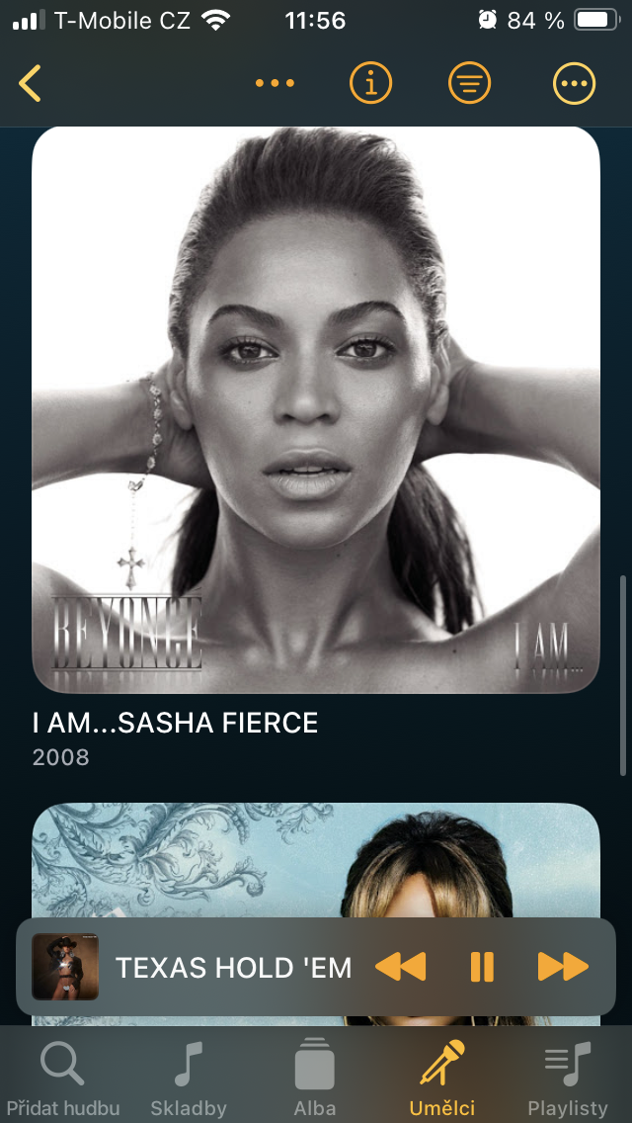Pause the playing song Texas Hold 'Em
Viewport: 632px width, 1123px height.
(x=483, y=967)
